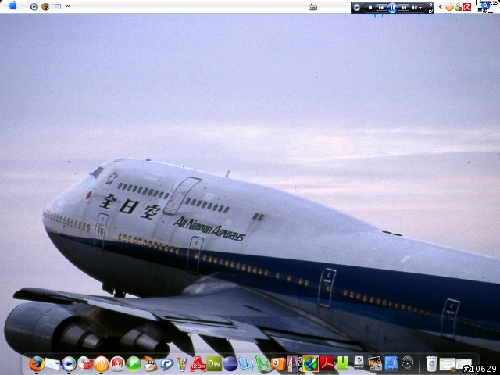Screen dimensions: 500x375
Task: Click the keyboard language bar icon
Action: pyautogui.click(x=312, y=7)
